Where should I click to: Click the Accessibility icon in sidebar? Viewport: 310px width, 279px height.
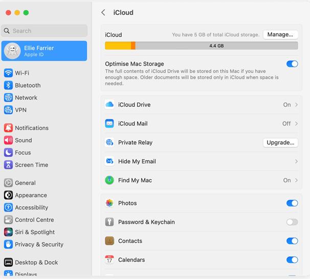[8, 207]
